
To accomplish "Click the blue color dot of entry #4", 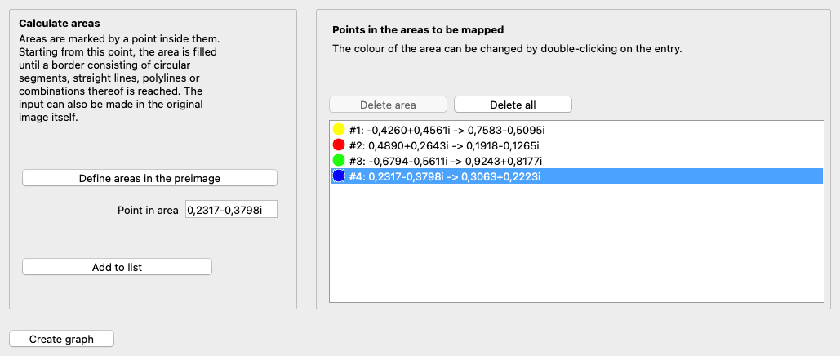I will coord(340,176).
